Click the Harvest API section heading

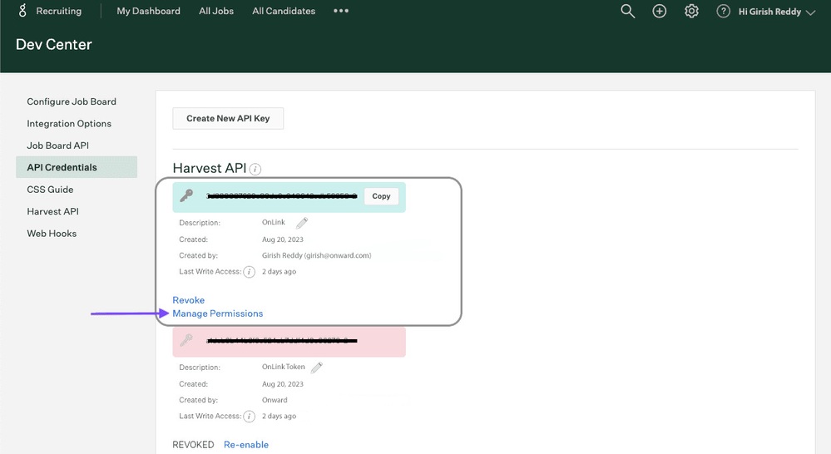pyautogui.click(x=210, y=169)
